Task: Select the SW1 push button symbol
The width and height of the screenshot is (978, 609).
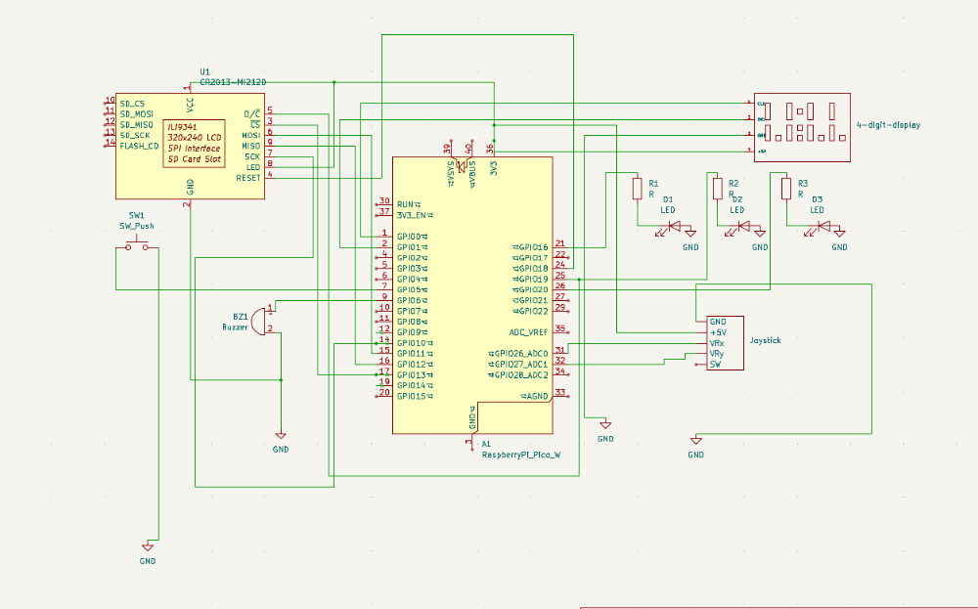Action: 137,244
